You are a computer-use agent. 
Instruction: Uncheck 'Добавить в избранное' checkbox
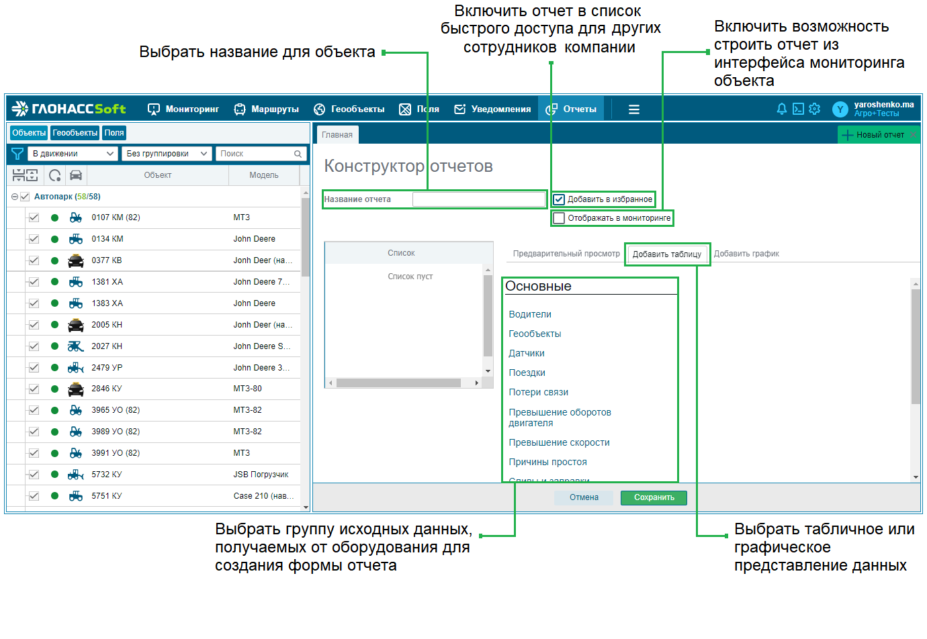click(x=559, y=199)
